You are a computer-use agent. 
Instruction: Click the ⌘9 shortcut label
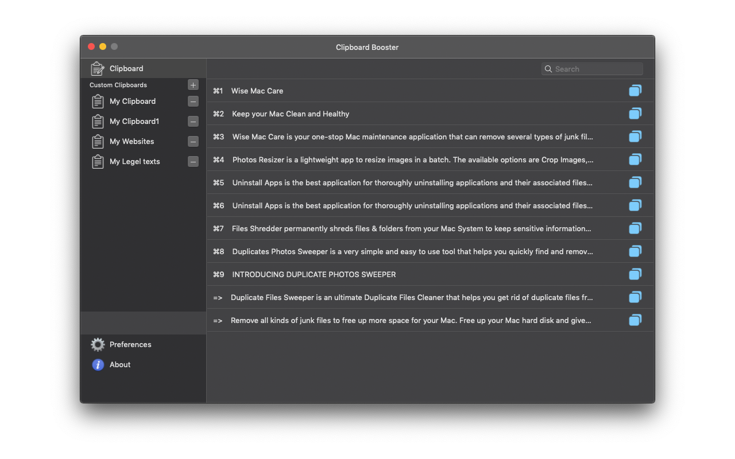click(218, 274)
